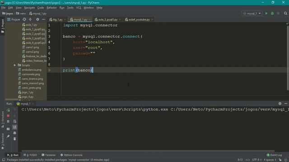Close the aula4_youtube.py tab
Screen dimensions: 289x162
(x=152, y=19)
